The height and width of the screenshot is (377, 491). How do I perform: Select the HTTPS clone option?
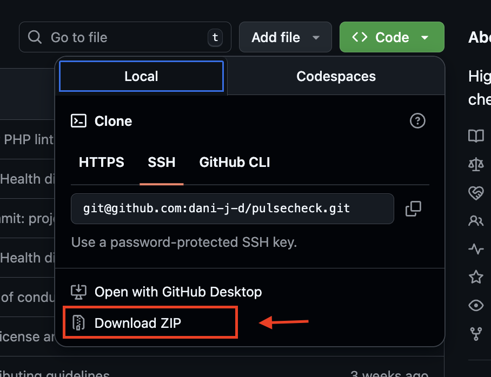pyautogui.click(x=102, y=162)
